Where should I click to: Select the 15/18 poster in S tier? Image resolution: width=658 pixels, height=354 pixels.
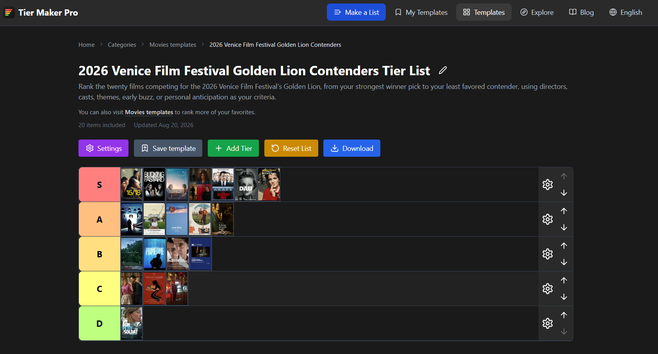132,184
